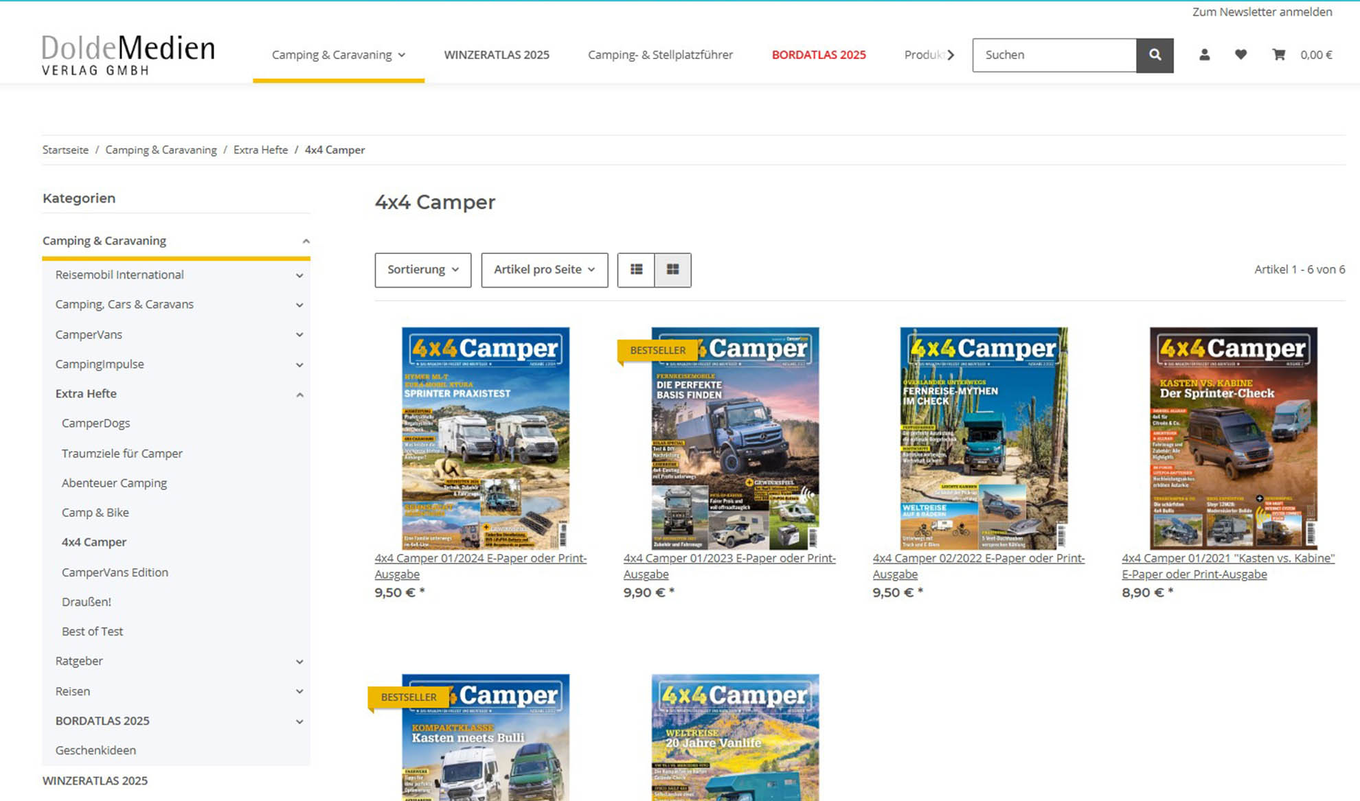Open BORDATLAS 2025 in top navigation
Image resolution: width=1360 pixels, height=801 pixels.
[818, 55]
